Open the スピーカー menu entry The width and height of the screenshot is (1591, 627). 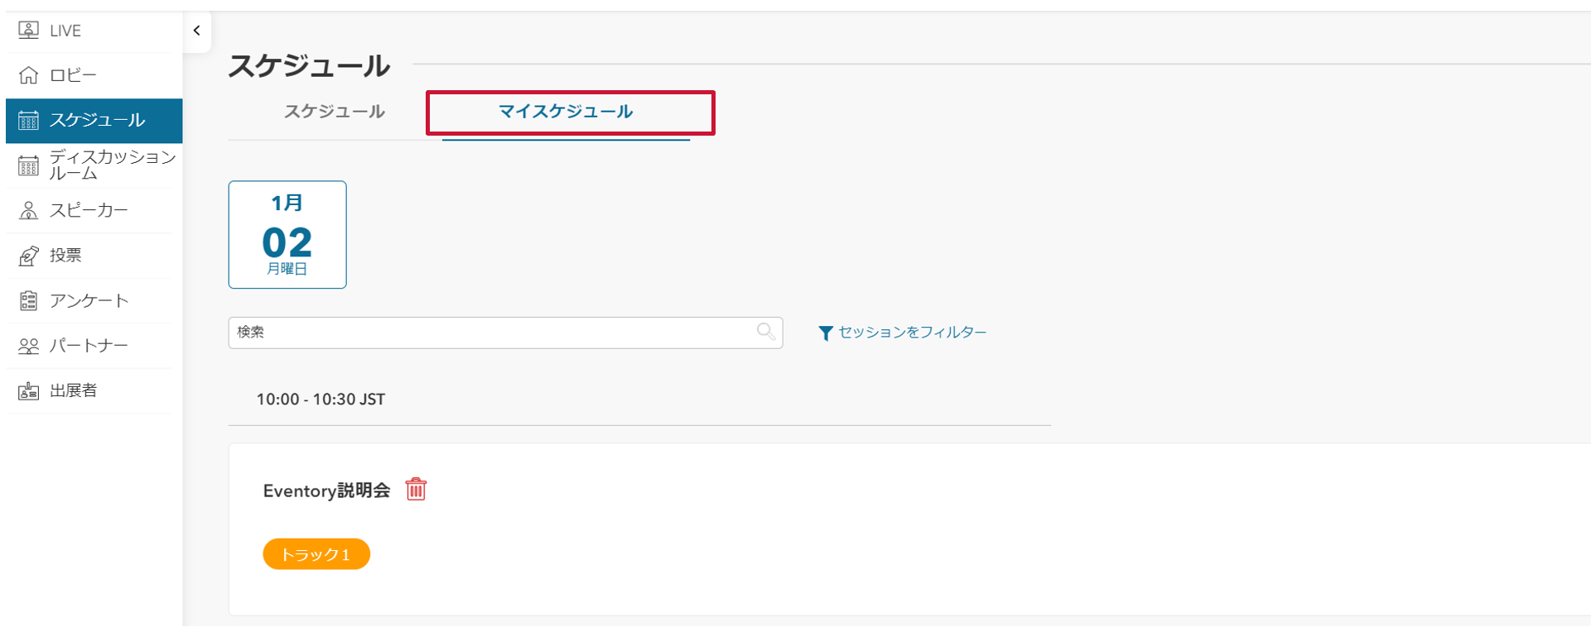(x=89, y=210)
